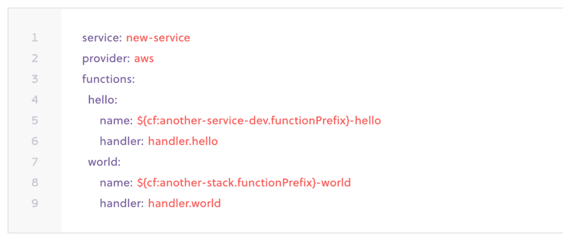563x241 pixels.
Task: Click line number 1 in the gutter
Action: pos(35,38)
